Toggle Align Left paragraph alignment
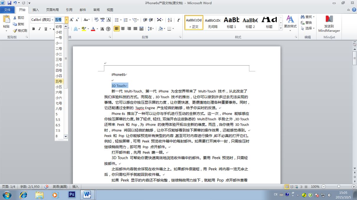Screen dimensions: 357x200 tap(117, 29)
